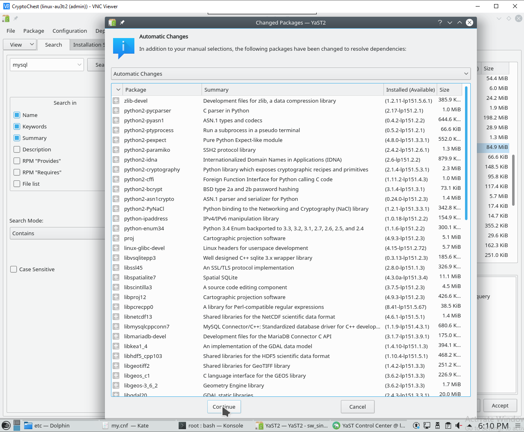Image resolution: width=524 pixels, height=432 pixels.
Task: Open the Automatic Changes dropdown
Action: tap(291, 74)
